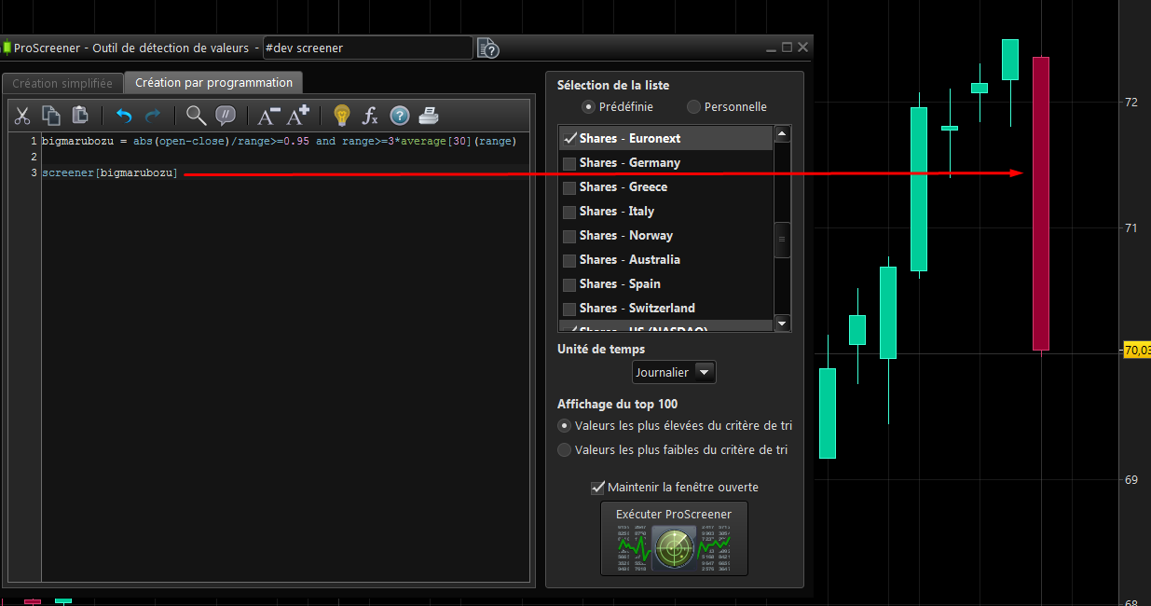Click the ProScreener window candlestick icon
The width and height of the screenshot is (1151, 606).
coord(7,48)
